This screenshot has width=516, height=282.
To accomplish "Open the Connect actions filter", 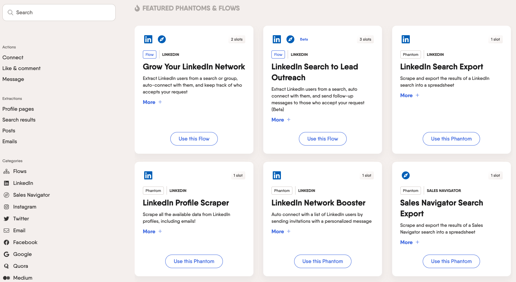I will 13,58.
